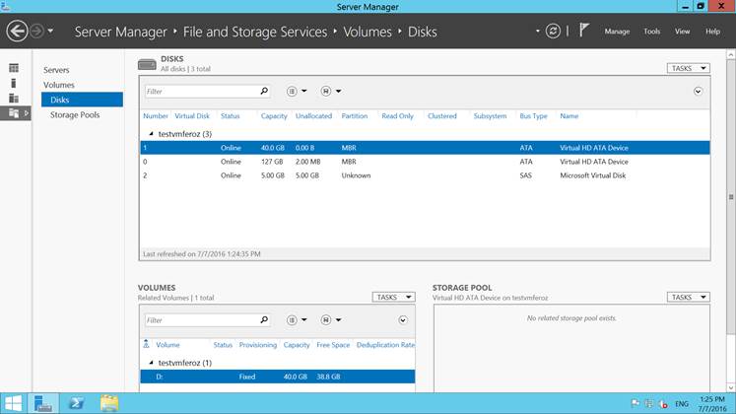
Task: Open the Storage Pool TASKS dropdown
Action: 688,297
